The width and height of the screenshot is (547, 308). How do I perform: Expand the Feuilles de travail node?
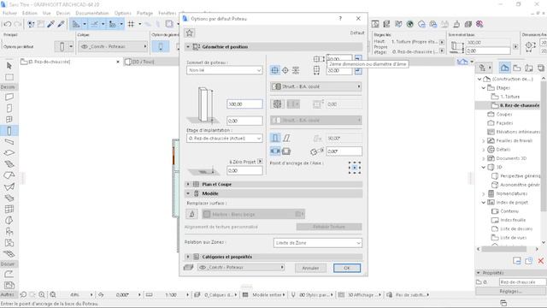(484, 140)
